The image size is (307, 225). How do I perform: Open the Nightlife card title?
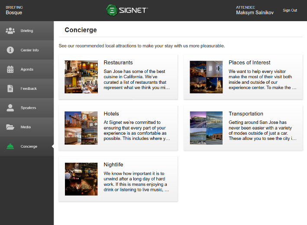(x=113, y=165)
